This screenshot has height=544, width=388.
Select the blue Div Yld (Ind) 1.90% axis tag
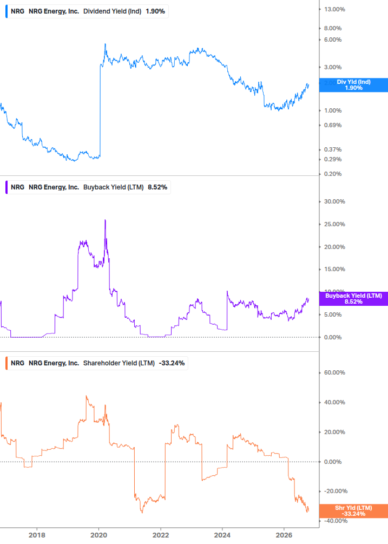pos(353,85)
